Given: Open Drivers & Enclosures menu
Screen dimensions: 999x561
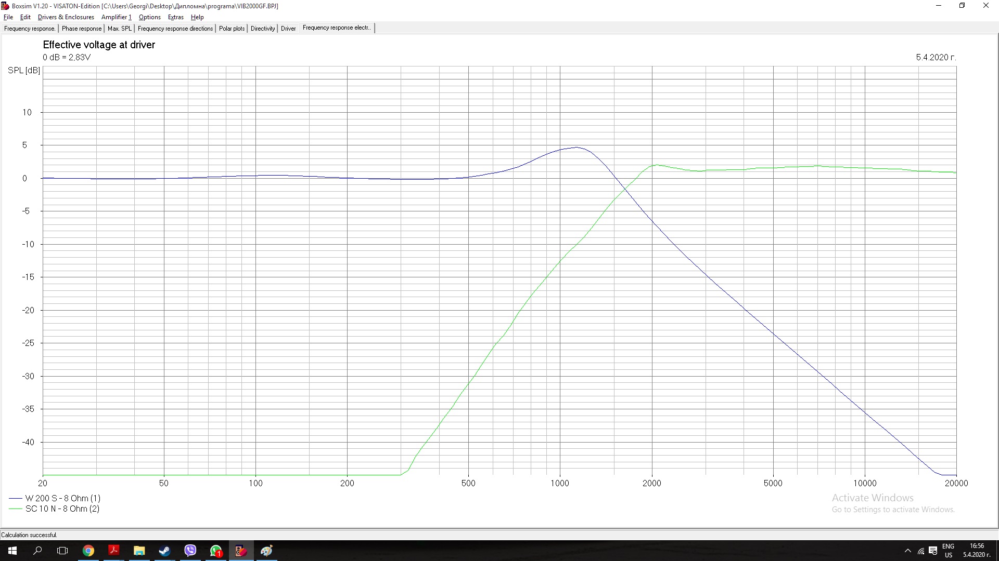Looking at the screenshot, I should pos(66,17).
